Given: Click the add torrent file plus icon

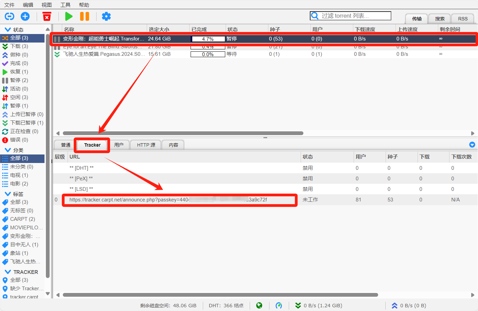Looking at the screenshot, I should [25, 16].
